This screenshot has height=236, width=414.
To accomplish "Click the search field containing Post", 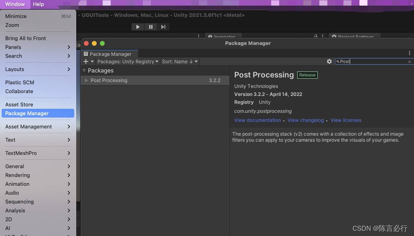I will tap(373, 61).
